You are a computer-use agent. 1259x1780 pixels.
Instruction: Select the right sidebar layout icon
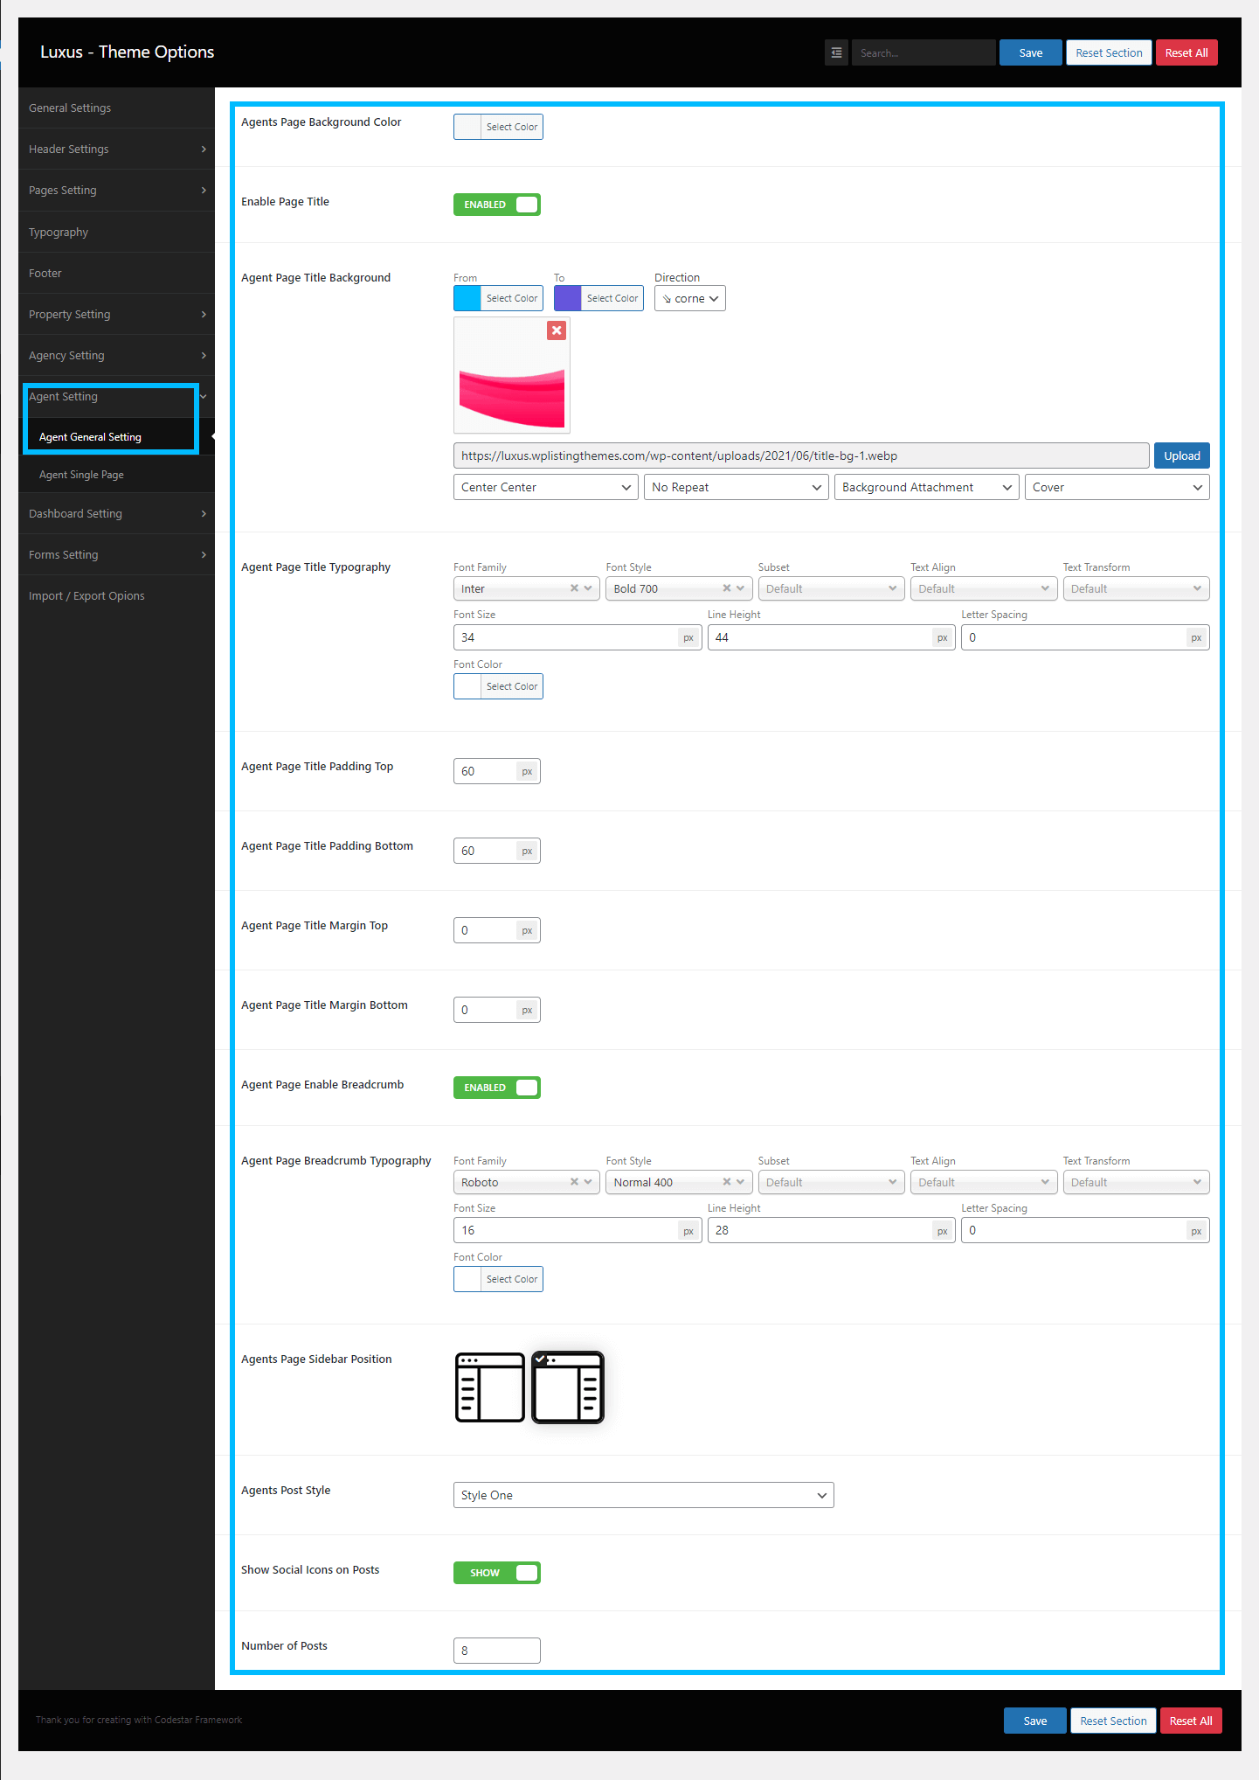[x=568, y=1387]
